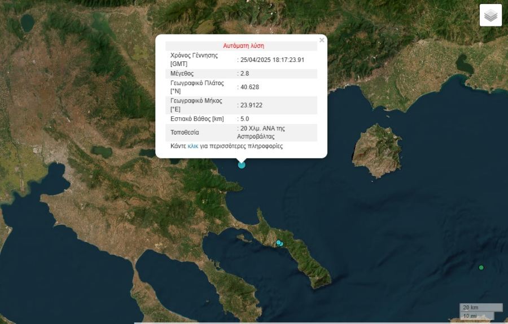Click the 'Χρόνος Γέννησης [GMT]' label
508x324 pixels.
point(194,60)
